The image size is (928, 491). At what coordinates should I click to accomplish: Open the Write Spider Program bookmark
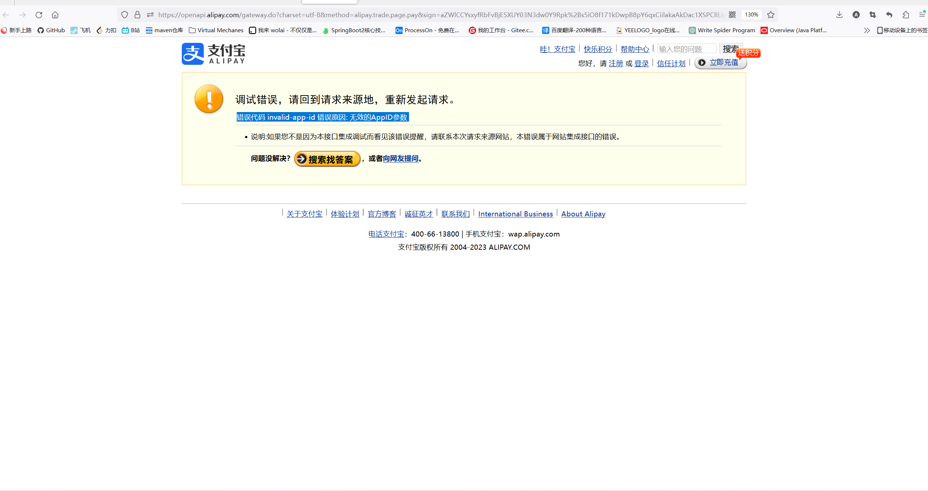[722, 30]
